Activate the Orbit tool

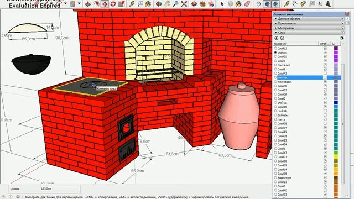pos(159,4)
